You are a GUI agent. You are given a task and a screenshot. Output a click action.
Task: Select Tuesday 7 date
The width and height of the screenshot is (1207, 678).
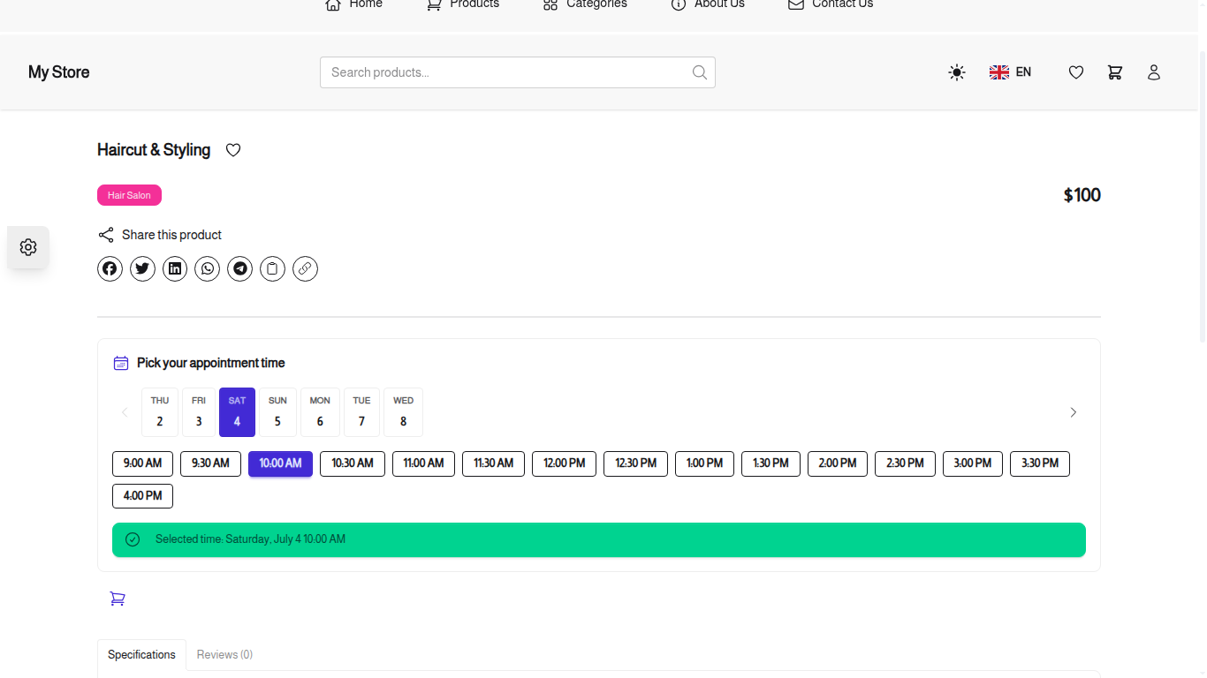click(x=361, y=412)
